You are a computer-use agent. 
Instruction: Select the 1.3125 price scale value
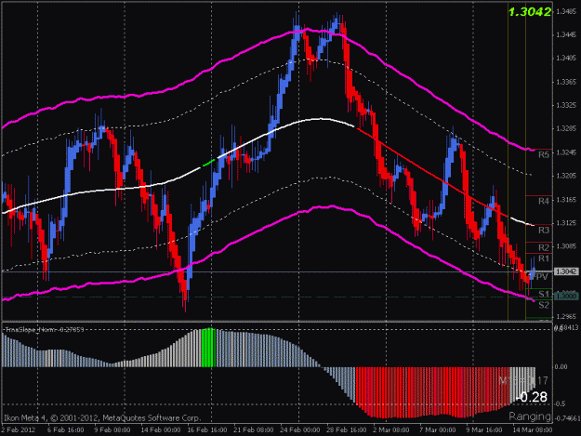[566, 222]
